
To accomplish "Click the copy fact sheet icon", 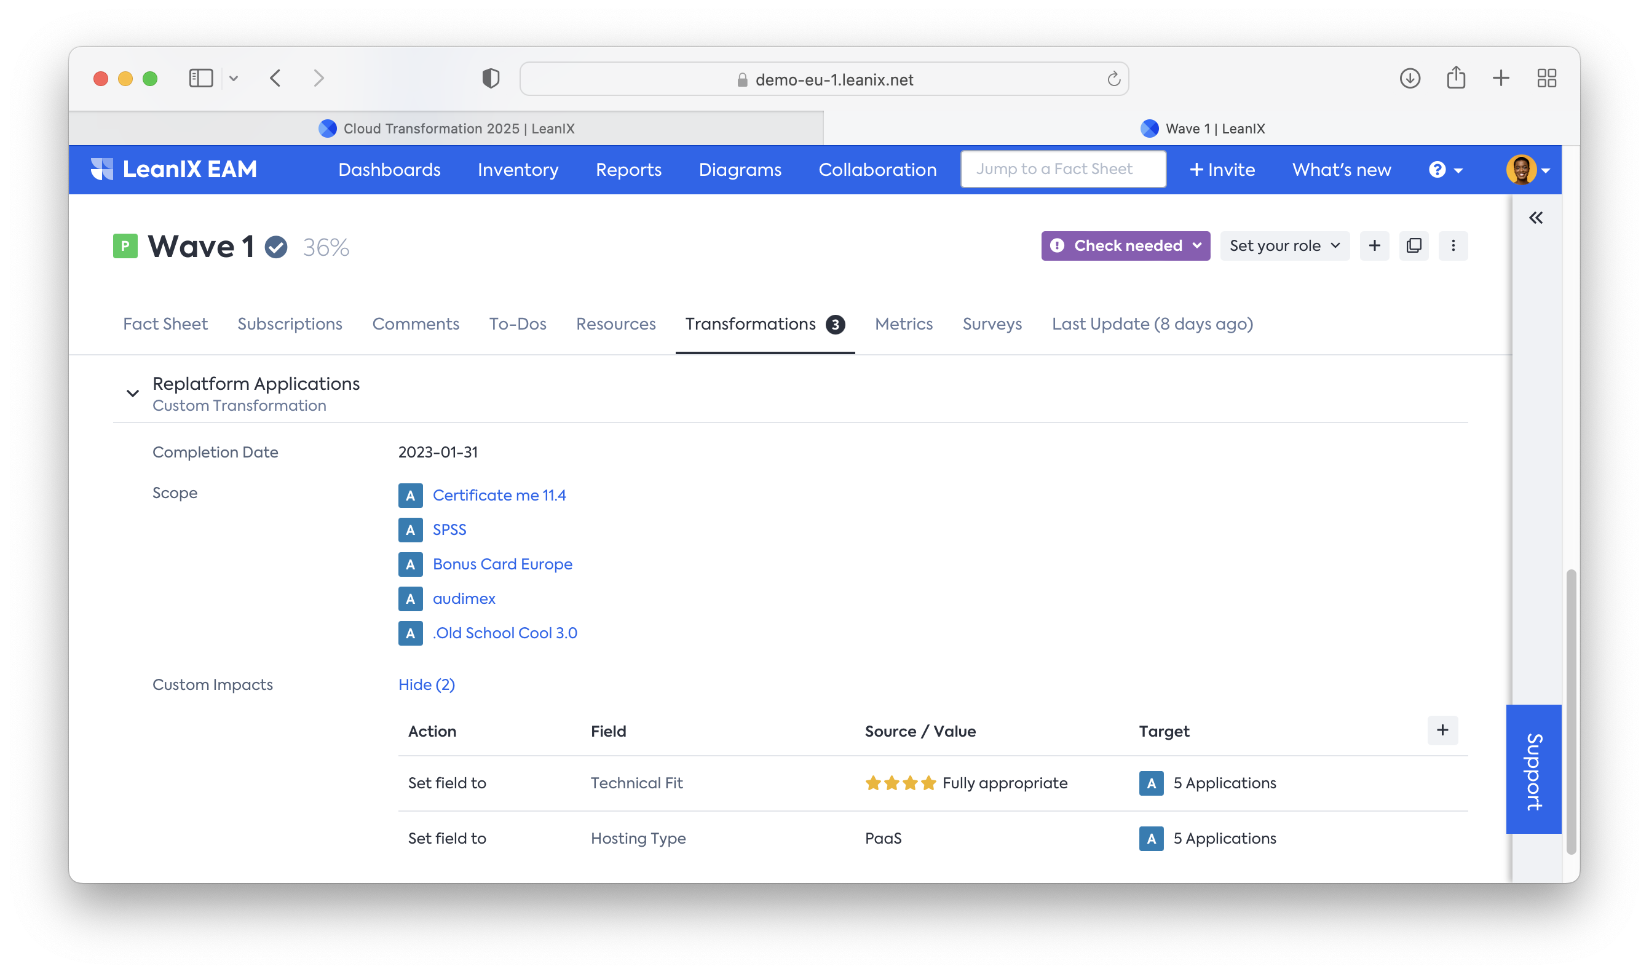I will (x=1414, y=245).
